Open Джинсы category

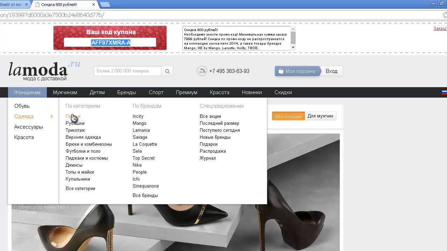[74, 165]
